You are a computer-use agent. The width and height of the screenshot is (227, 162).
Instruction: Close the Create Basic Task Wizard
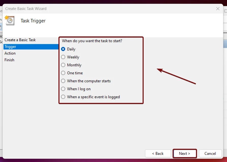pos(218,8)
